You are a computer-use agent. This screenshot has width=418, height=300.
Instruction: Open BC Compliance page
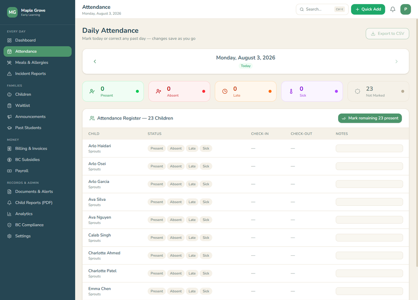[x=37, y=225]
